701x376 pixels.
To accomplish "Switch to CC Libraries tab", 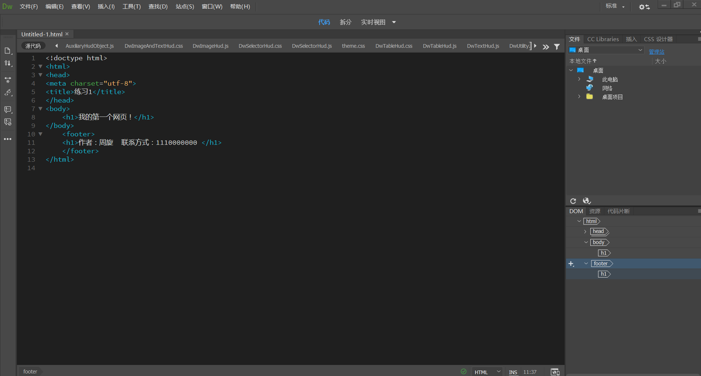I will [603, 39].
